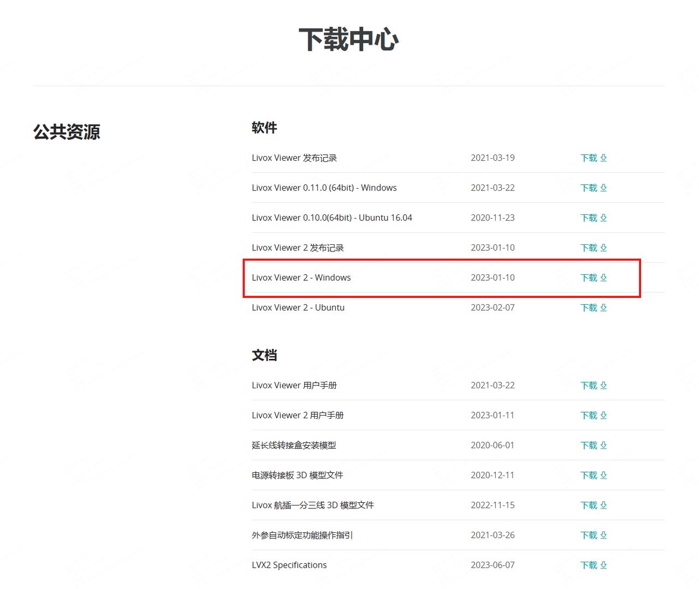Click the date 2020-06-01
The width and height of the screenshot is (699, 589).
click(x=493, y=445)
